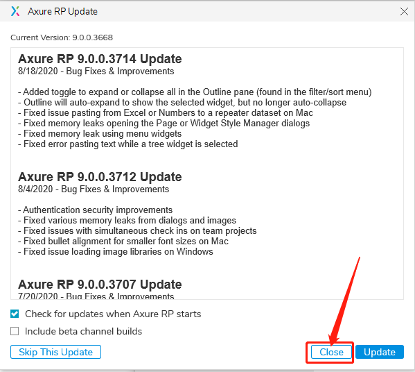Disable Check for updates when Axure RP starts
This screenshot has width=415, height=372.
coord(15,314)
